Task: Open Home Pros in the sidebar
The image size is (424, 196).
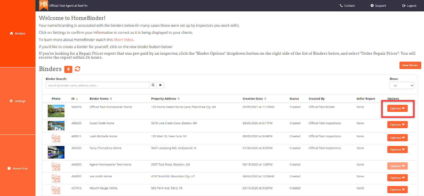Action: tap(17, 169)
